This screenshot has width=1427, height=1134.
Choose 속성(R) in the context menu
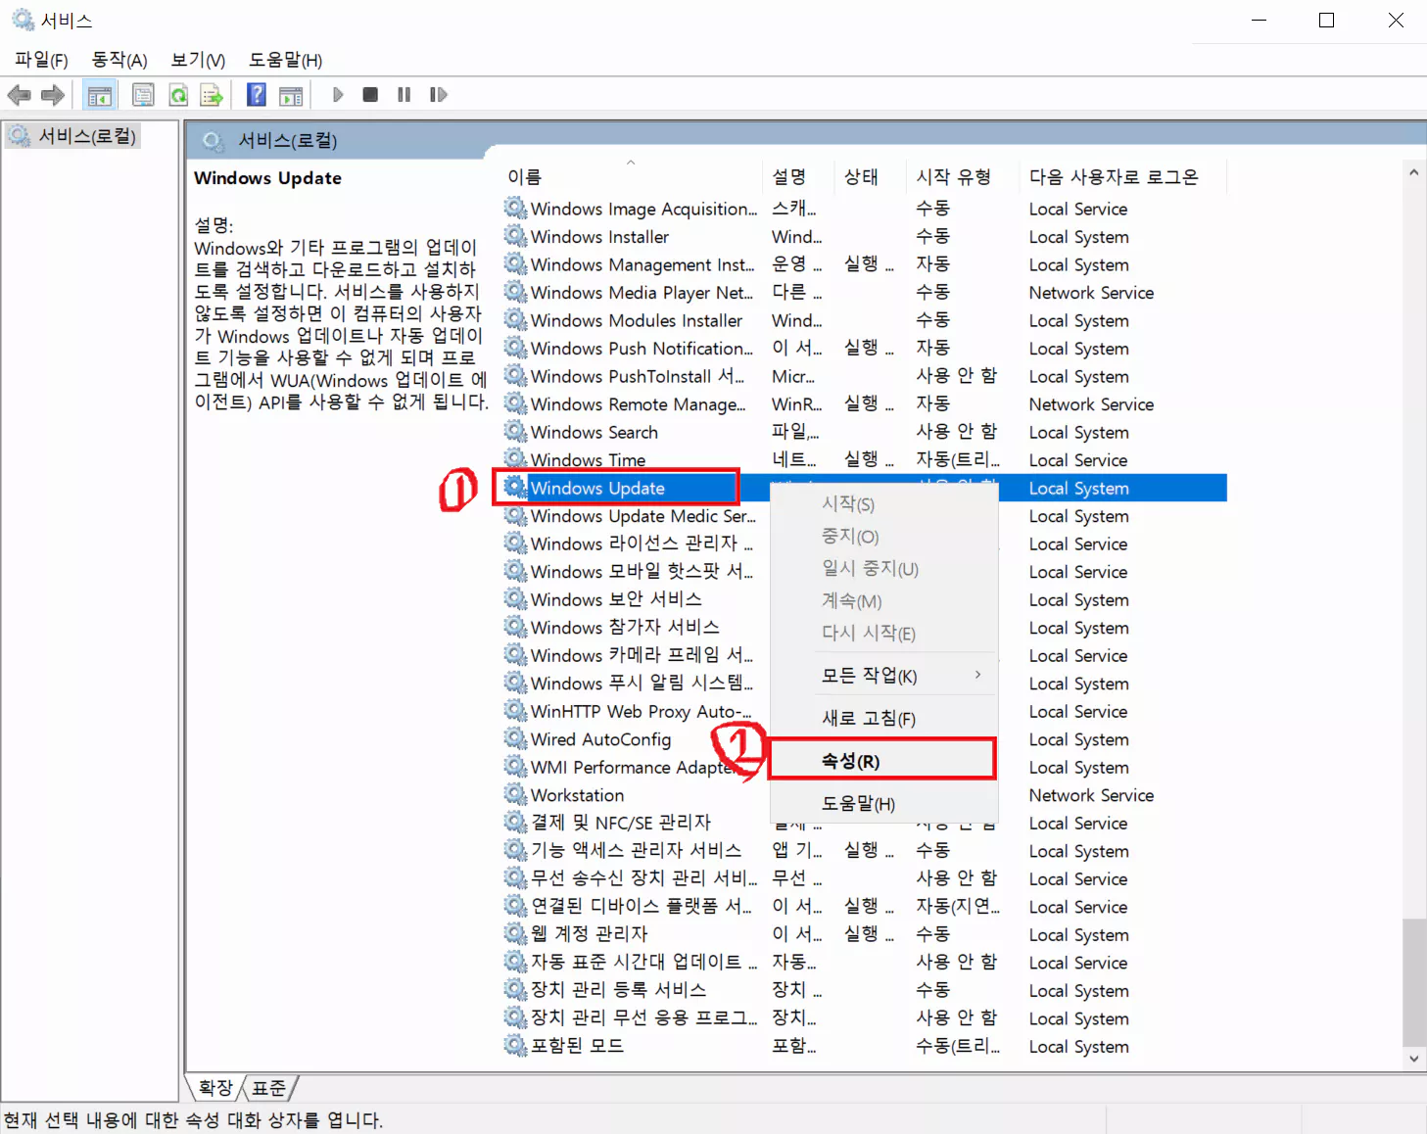coord(882,760)
